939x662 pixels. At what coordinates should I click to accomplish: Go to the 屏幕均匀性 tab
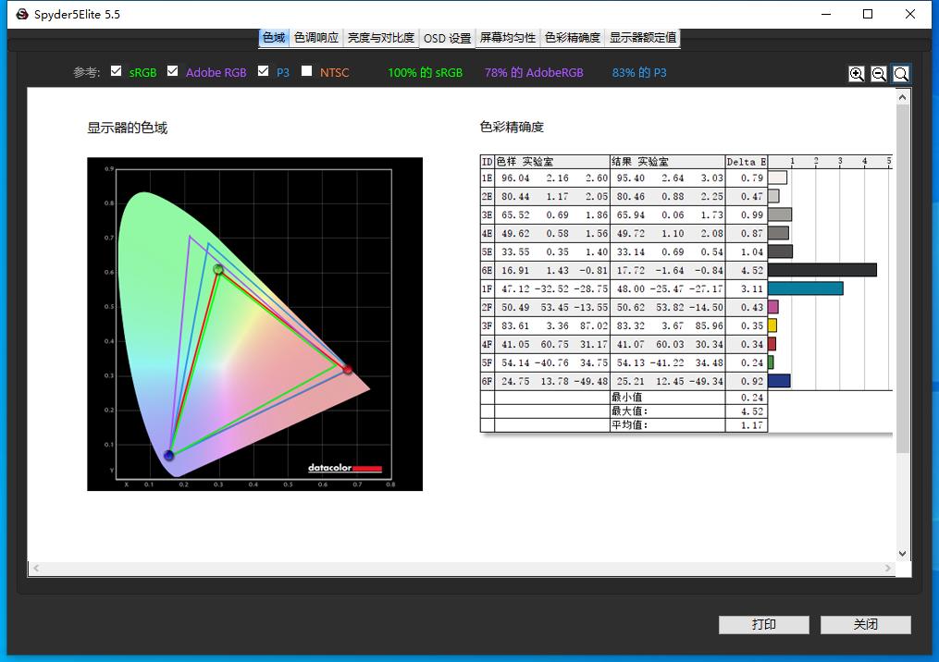(x=507, y=38)
